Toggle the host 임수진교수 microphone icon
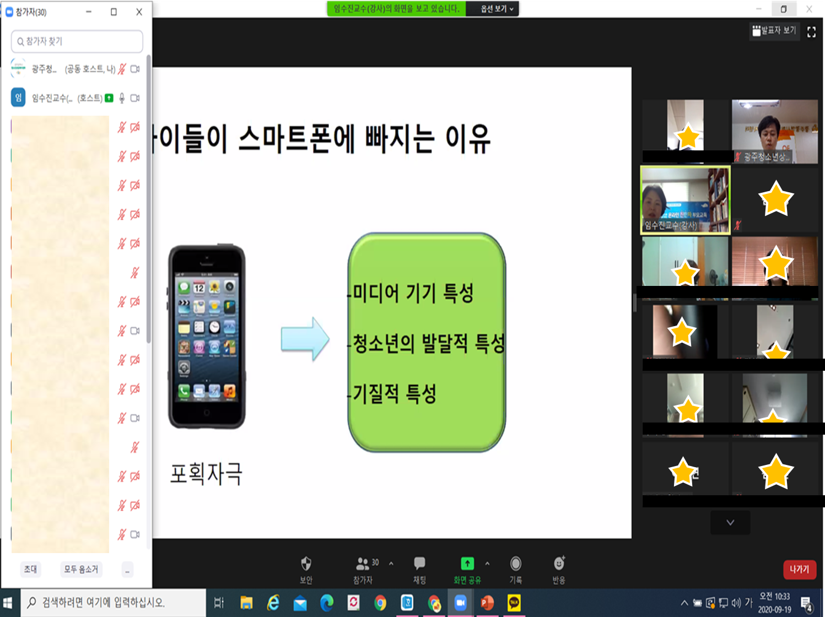 tap(122, 98)
